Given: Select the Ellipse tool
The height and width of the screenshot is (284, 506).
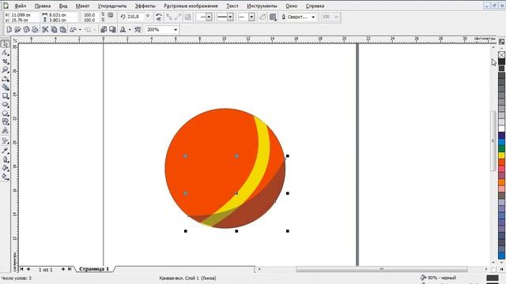Looking at the screenshot, I should click(6, 105).
